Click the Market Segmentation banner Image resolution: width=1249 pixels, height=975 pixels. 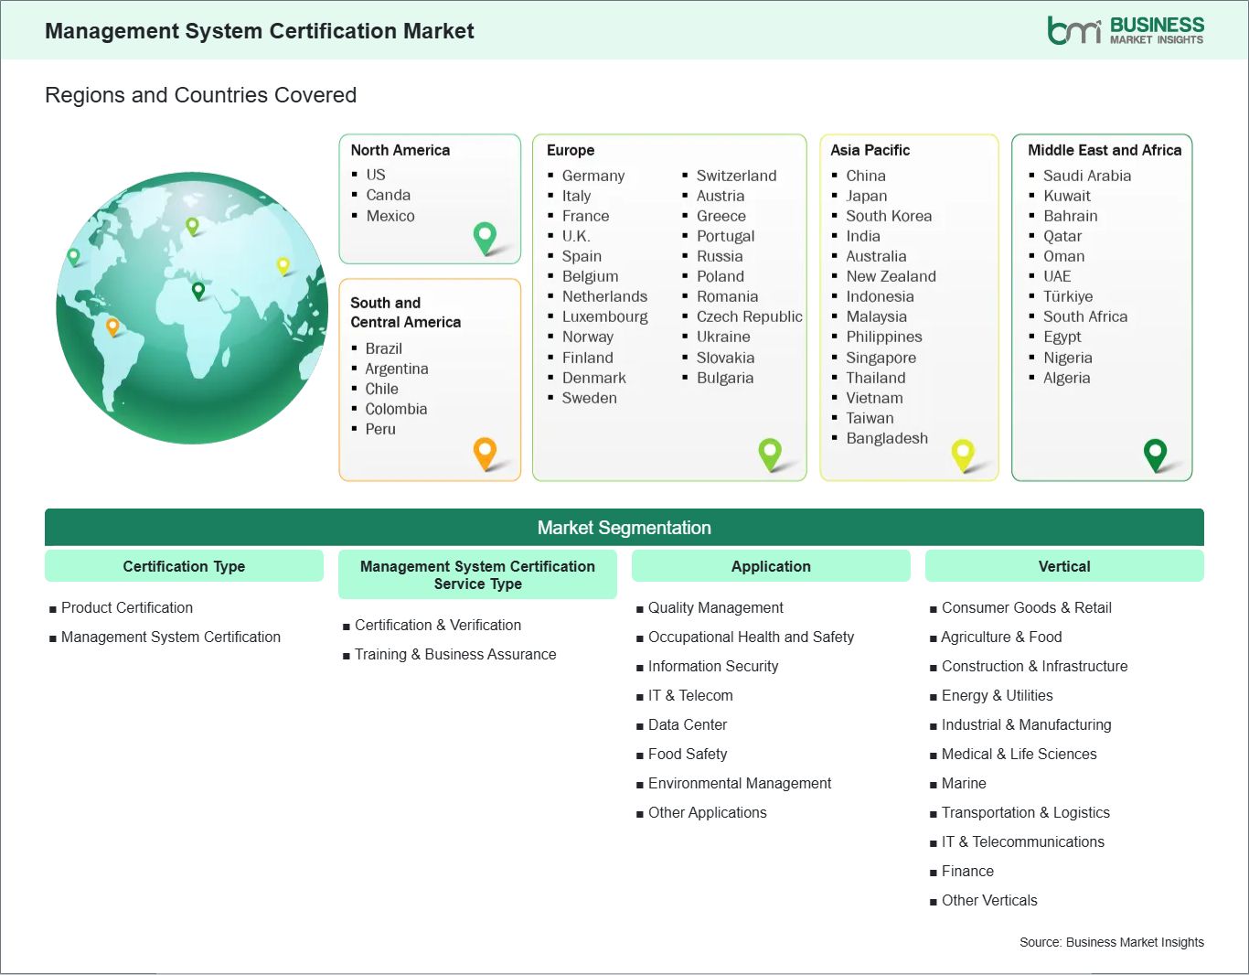pyautogui.click(x=624, y=528)
